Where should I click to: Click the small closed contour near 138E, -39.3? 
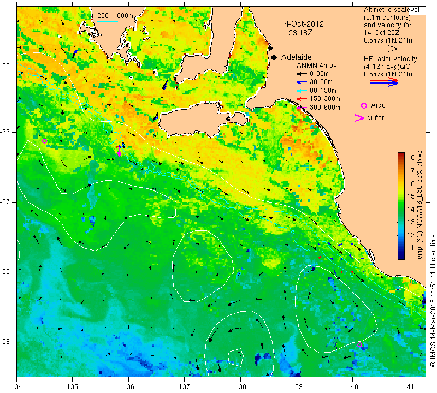pyautogui.click(x=236, y=357)
